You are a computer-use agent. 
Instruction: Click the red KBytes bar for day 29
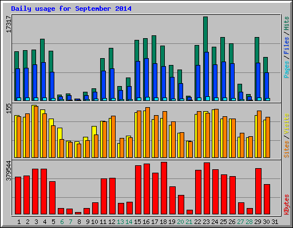pyautogui.click(x=258, y=192)
